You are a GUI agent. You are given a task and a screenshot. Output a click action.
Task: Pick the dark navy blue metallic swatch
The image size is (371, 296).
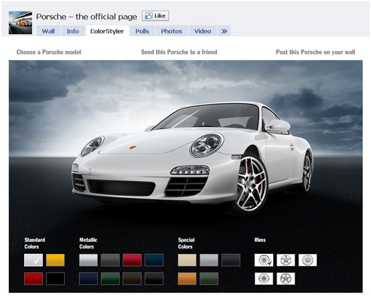click(88, 279)
